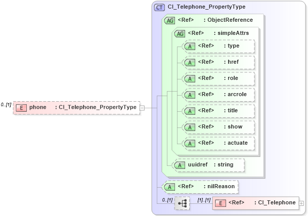This screenshot has height=216, width=308.
Task: Click the CT icon of CI_Telephone_PropertyType
Action: click(x=159, y=8)
